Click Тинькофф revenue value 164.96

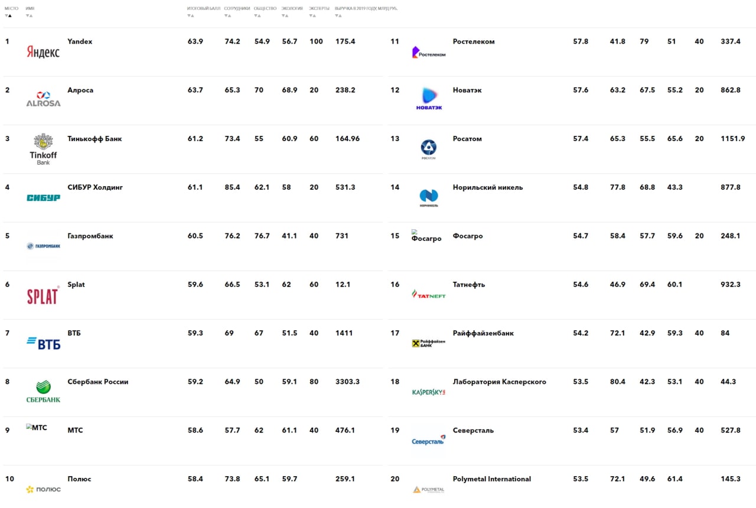(x=347, y=139)
